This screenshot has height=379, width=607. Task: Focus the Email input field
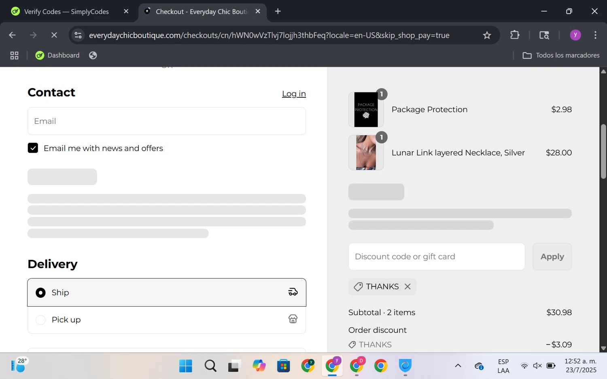(167, 121)
